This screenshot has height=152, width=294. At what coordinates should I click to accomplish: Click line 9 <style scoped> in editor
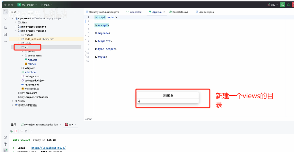pyautogui.click(x=106, y=49)
